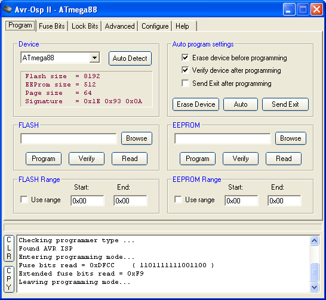Click the progress bar above the log
Image resolution: width=326 pixels, height=300 pixels.
163,227
